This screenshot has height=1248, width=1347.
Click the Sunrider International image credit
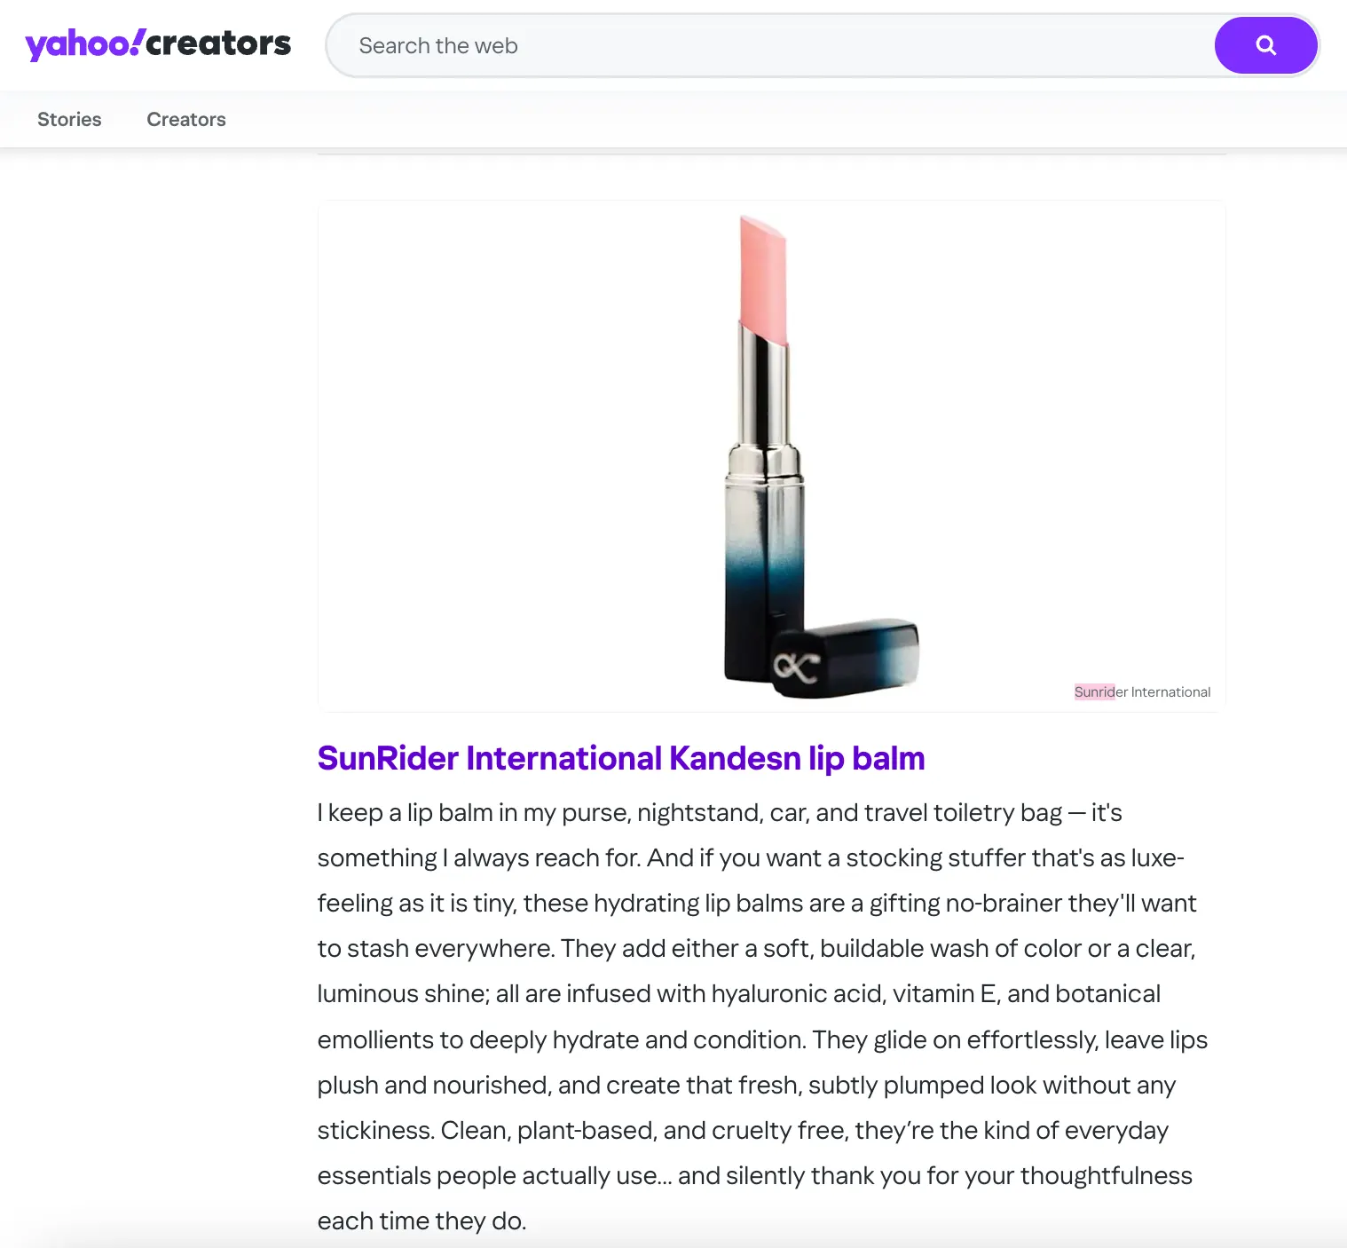click(x=1142, y=691)
